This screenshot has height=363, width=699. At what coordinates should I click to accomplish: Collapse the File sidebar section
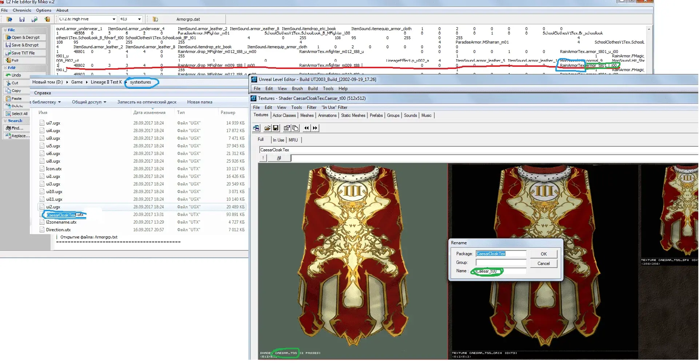[5, 30]
